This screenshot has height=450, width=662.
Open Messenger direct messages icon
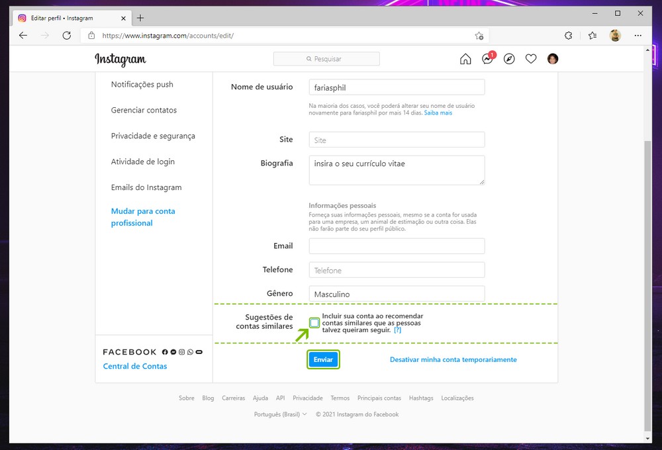pos(487,59)
